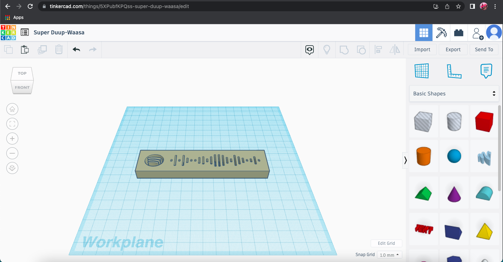Click the FRONT face of view cube

click(22, 87)
